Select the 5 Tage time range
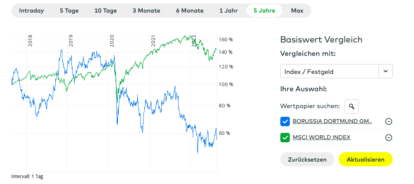Image resolution: width=414 pixels, height=184 pixels. pos(69,11)
